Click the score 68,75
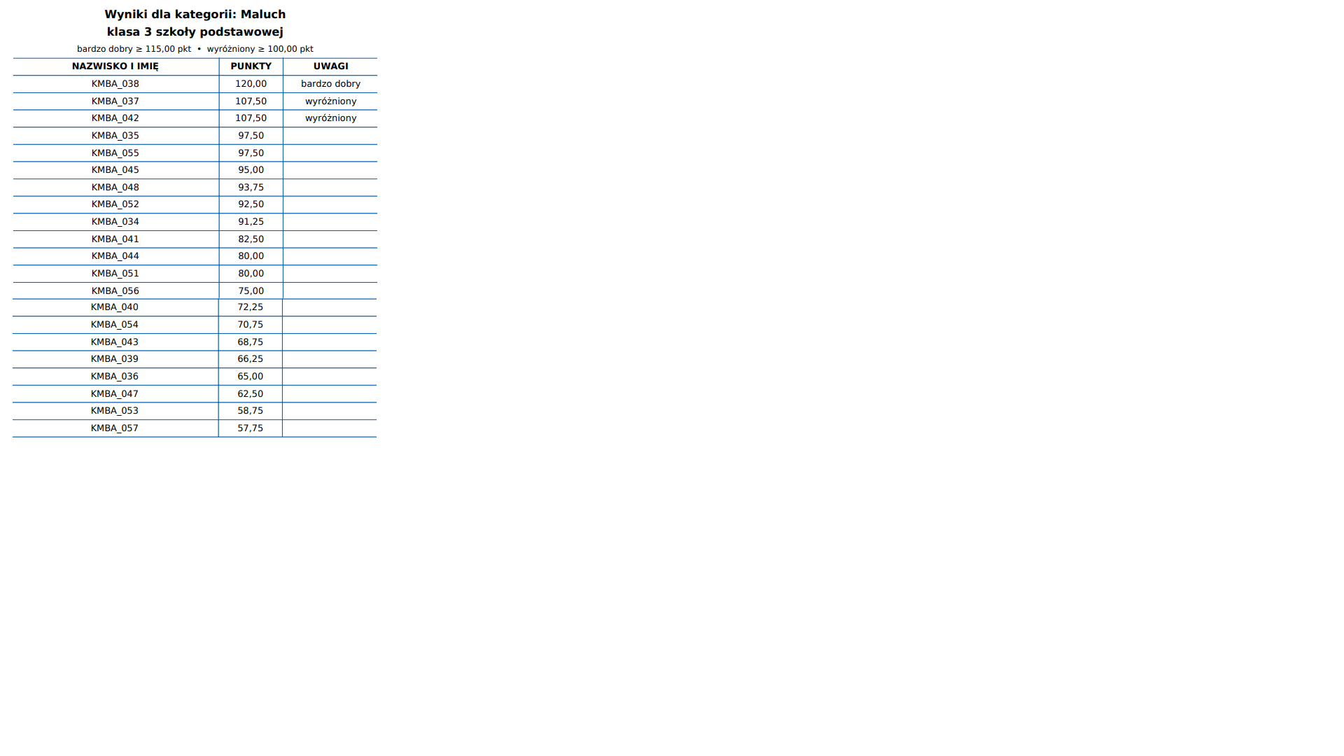This screenshot has height=756, width=1344. pyautogui.click(x=251, y=342)
